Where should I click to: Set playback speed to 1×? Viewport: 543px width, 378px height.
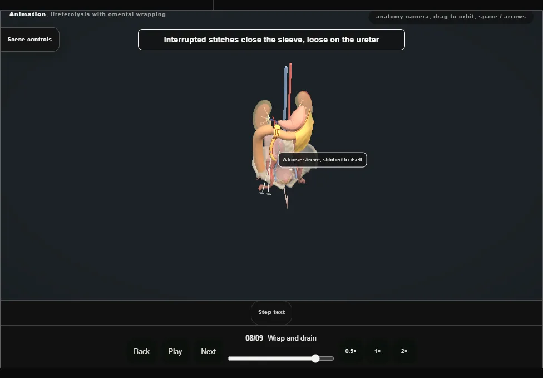(x=377, y=351)
